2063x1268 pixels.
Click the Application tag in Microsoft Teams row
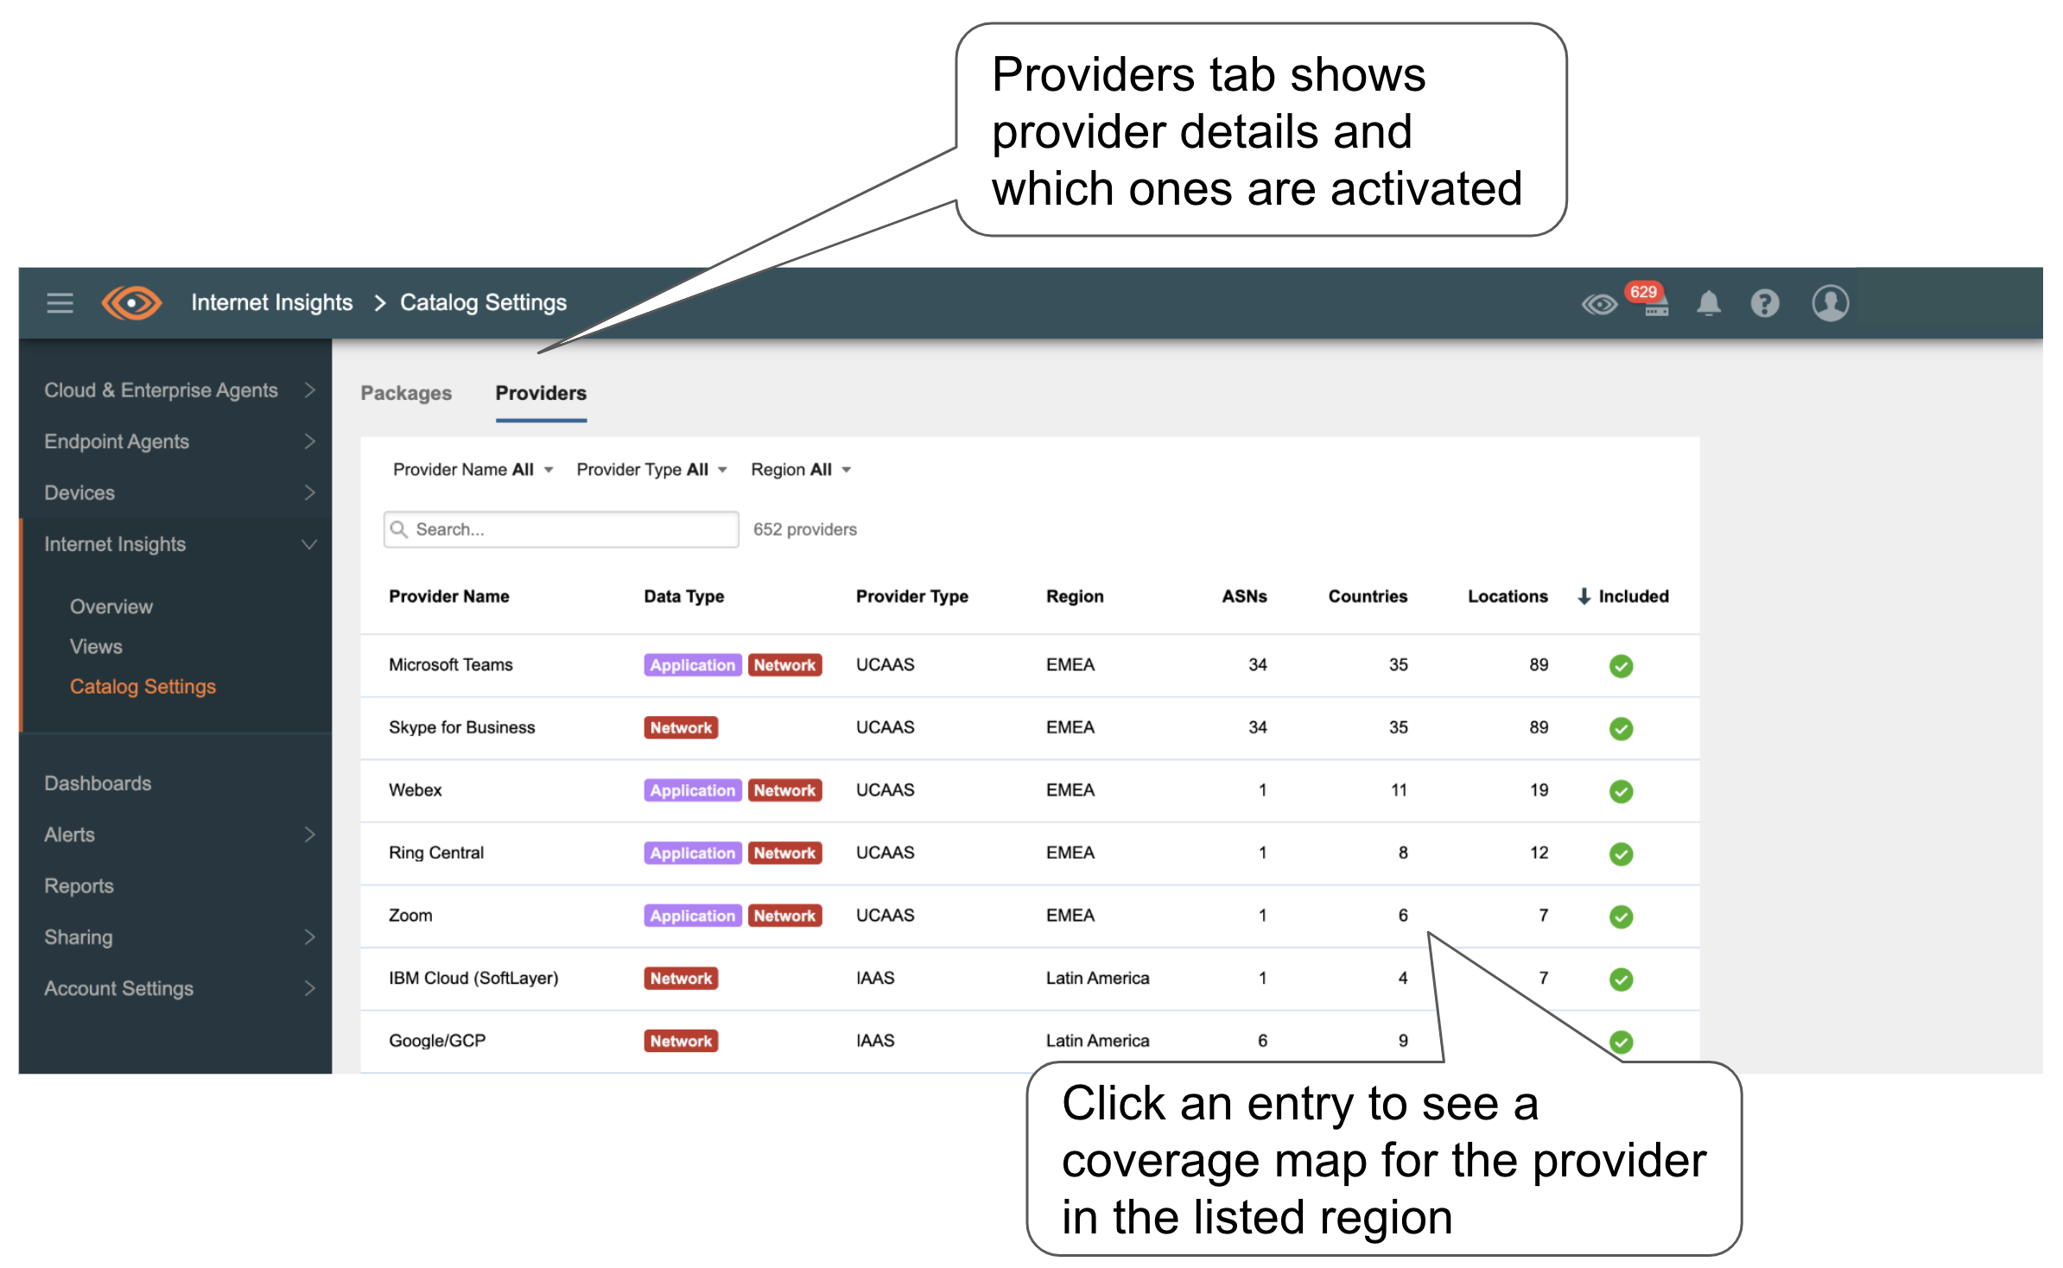(x=692, y=665)
